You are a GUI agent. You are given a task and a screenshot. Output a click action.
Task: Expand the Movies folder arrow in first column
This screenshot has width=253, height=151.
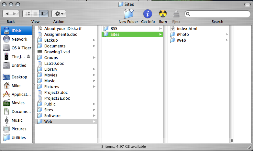94,75
